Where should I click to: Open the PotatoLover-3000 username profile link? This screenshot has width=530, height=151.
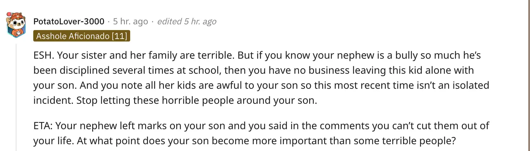click(x=69, y=21)
